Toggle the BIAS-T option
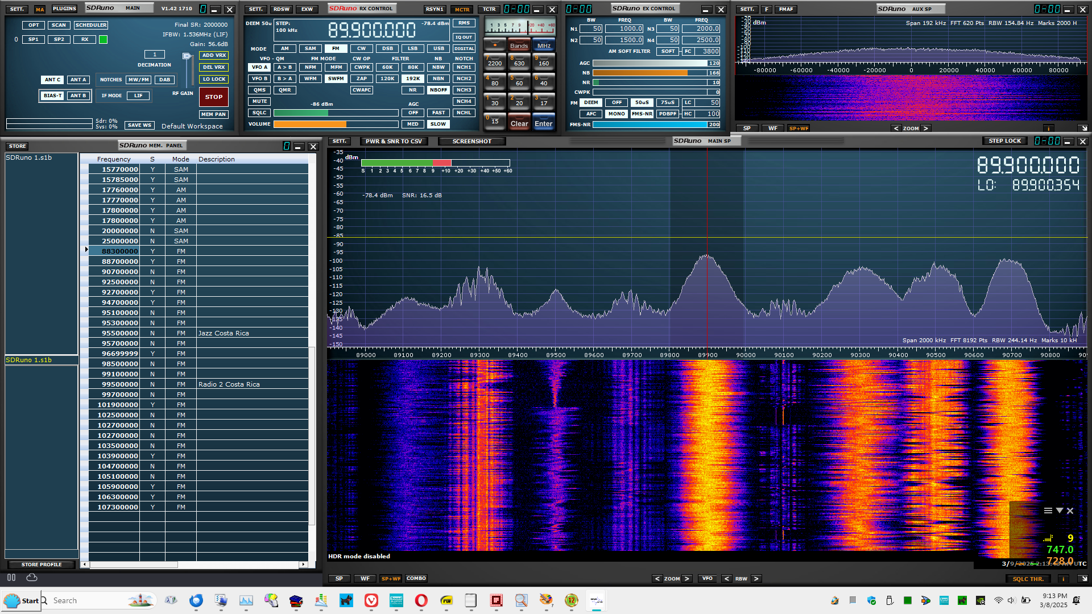1092x614 pixels. coord(52,96)
